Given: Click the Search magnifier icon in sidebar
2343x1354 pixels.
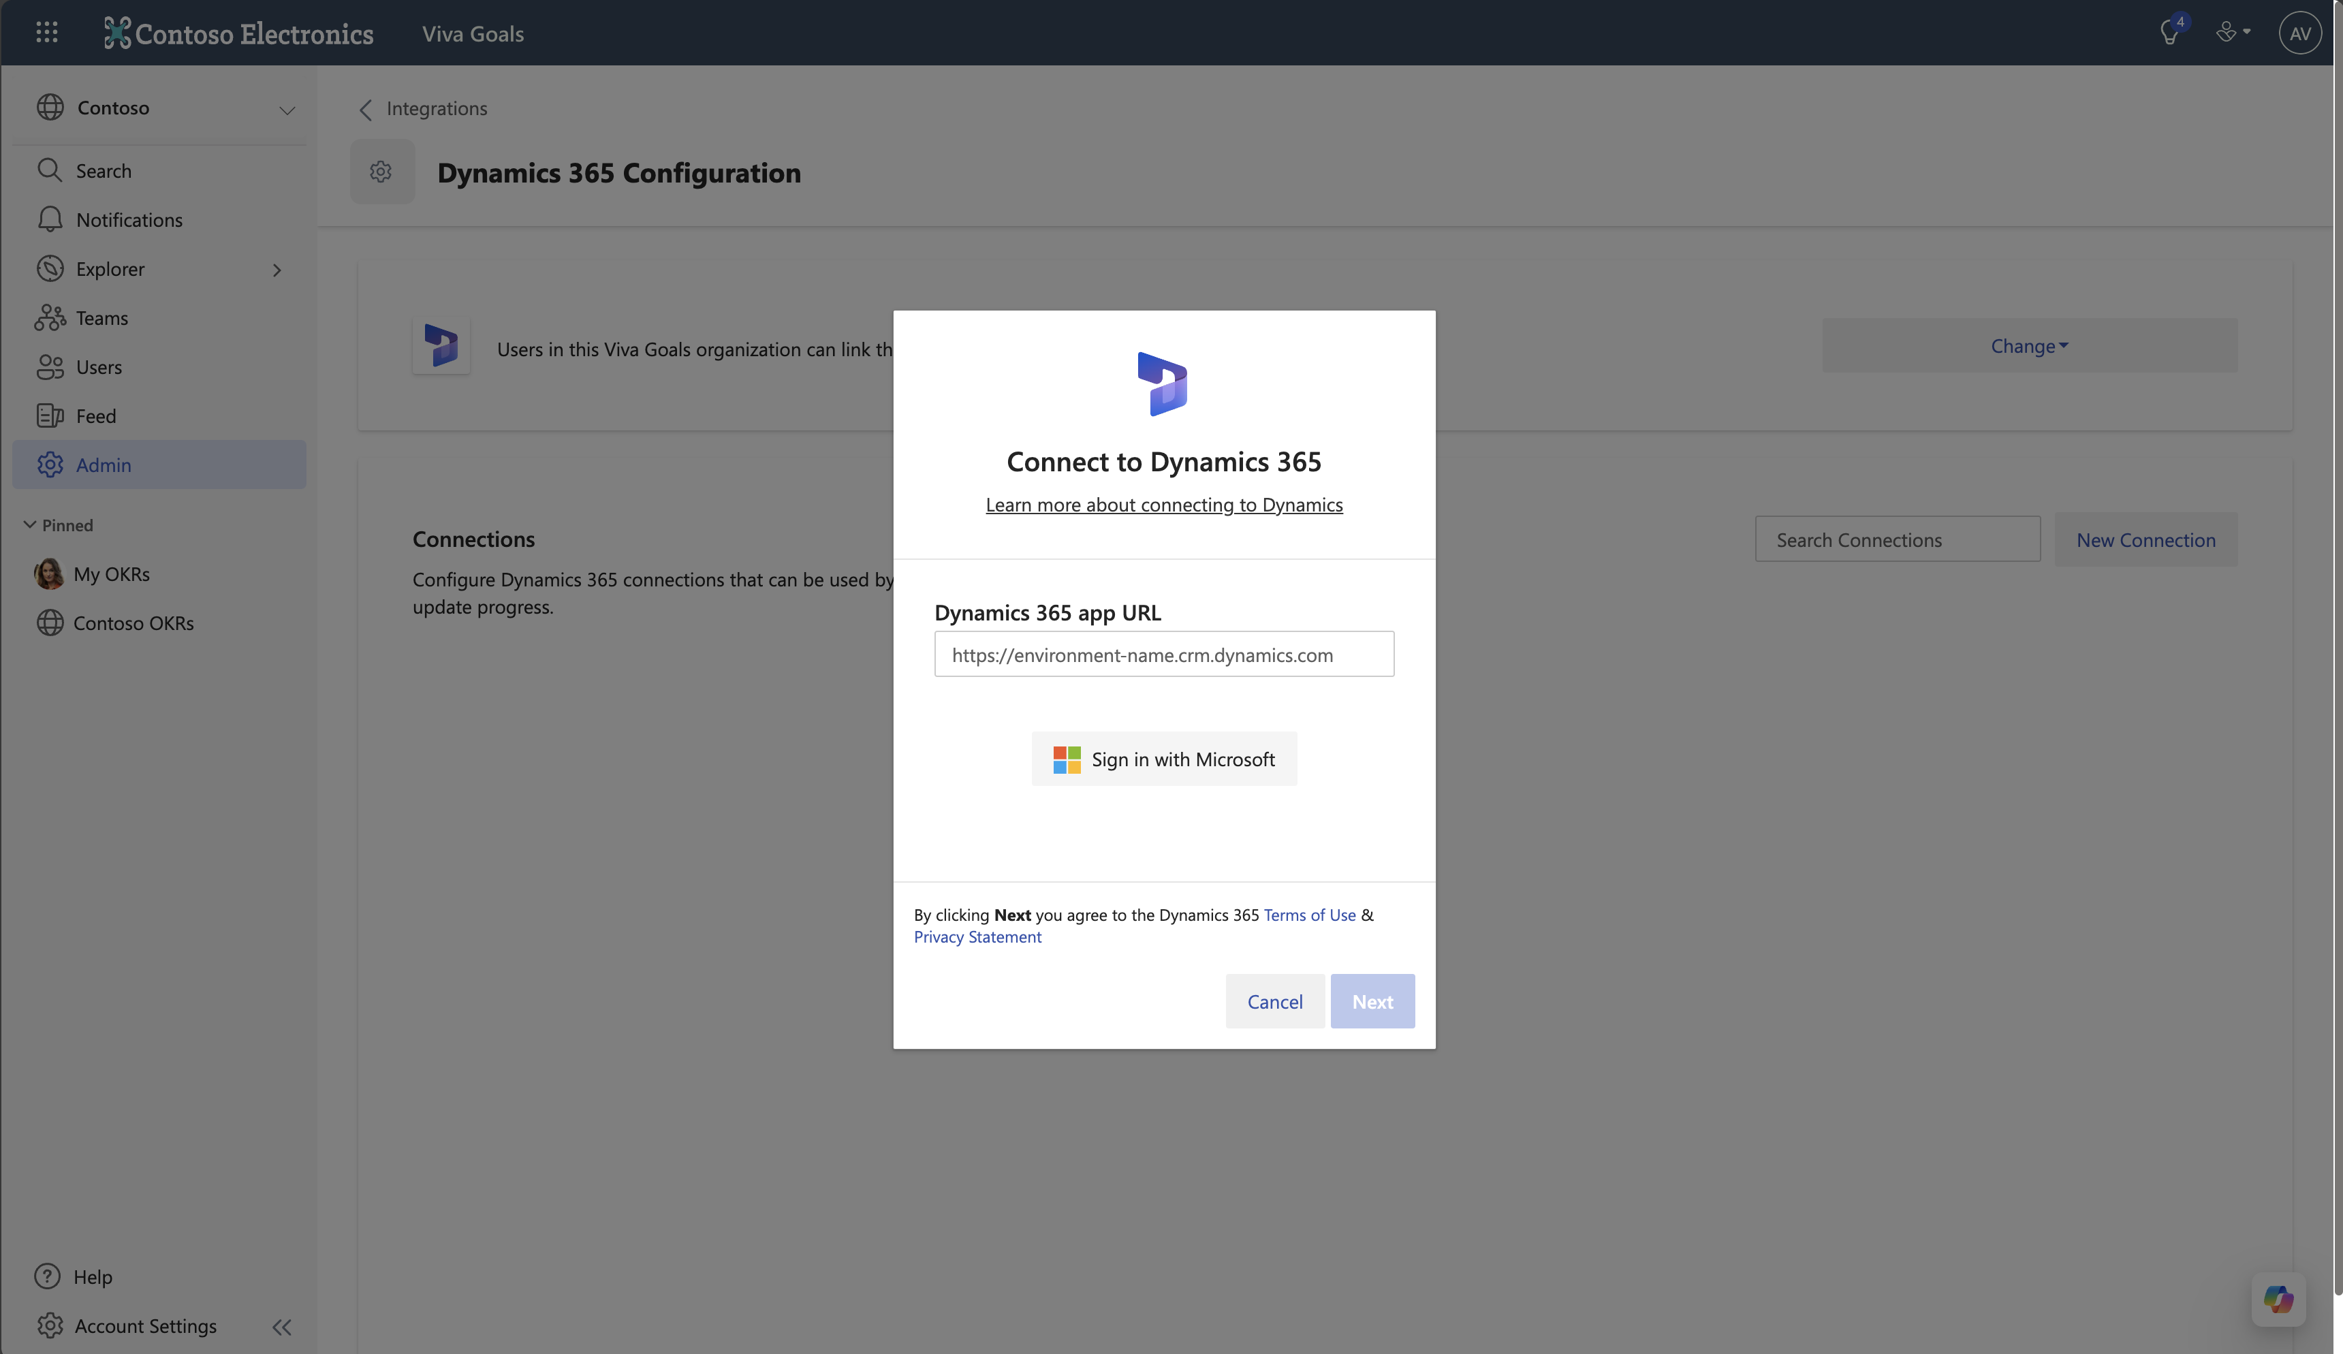Looking at the screenshot, I should pos(49,170).
